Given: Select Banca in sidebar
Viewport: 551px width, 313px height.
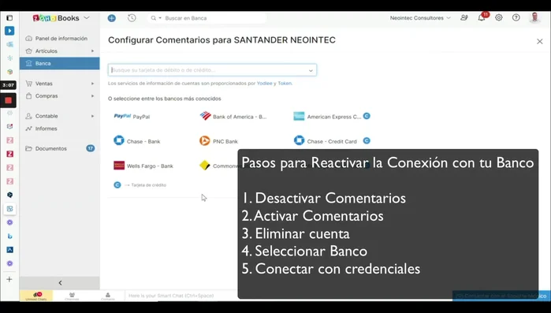Looking at the screenshot, I should point(60,64).
